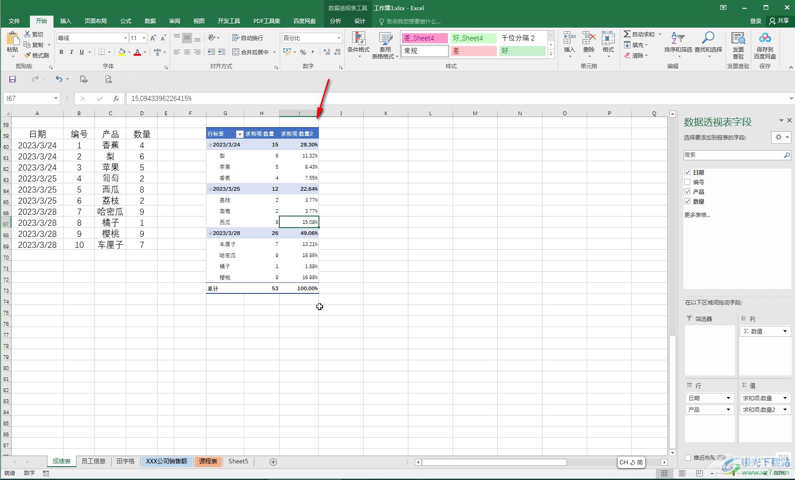Apply Underline formatting

[x=82, y=52]
